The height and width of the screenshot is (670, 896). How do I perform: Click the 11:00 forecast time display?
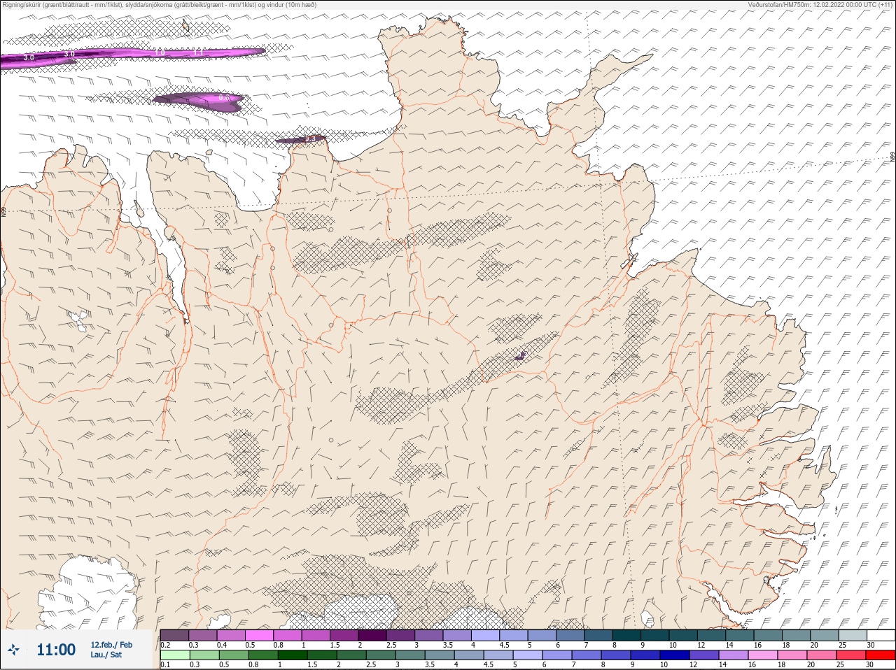pos(56,650)
